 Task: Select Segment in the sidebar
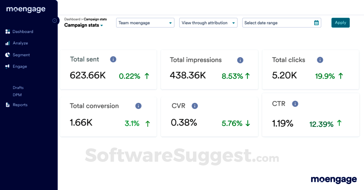[21, 55]
